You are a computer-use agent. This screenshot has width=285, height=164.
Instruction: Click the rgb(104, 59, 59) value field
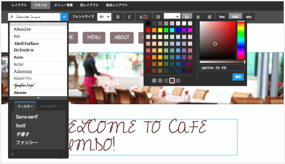click(222, 68)
